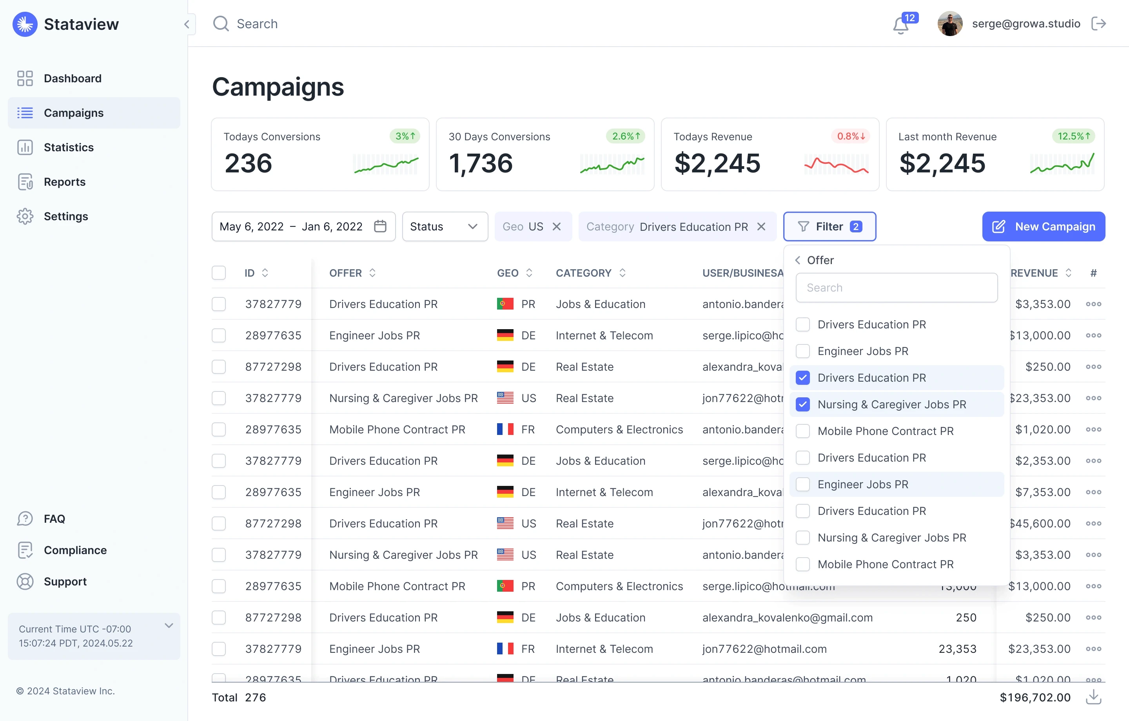Screen dimensions: 1129x721
Task: Toggle select-all checkbox in table header
Action: point(219,273)
